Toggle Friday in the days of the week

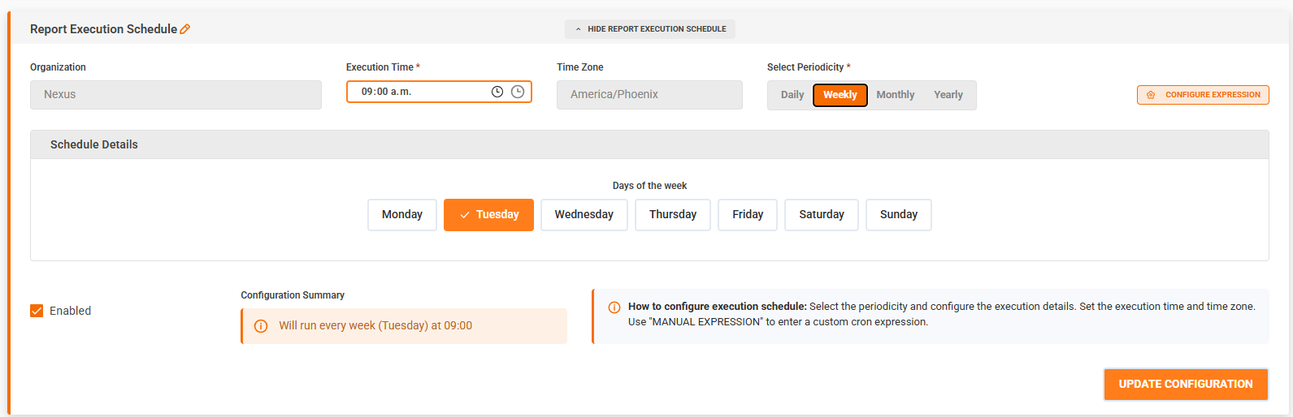click(747, 215)
